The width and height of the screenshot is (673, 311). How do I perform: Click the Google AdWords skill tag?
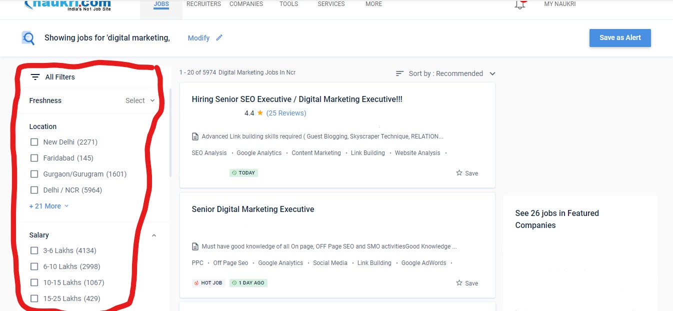(423, 263)
